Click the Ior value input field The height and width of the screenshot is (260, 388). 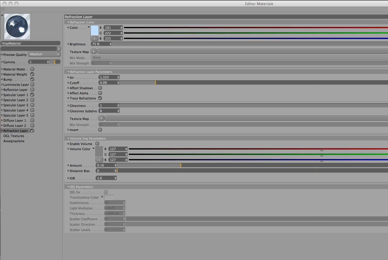[109, 77]
